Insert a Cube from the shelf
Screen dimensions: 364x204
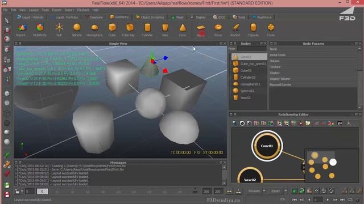click(x=112, y=30)
